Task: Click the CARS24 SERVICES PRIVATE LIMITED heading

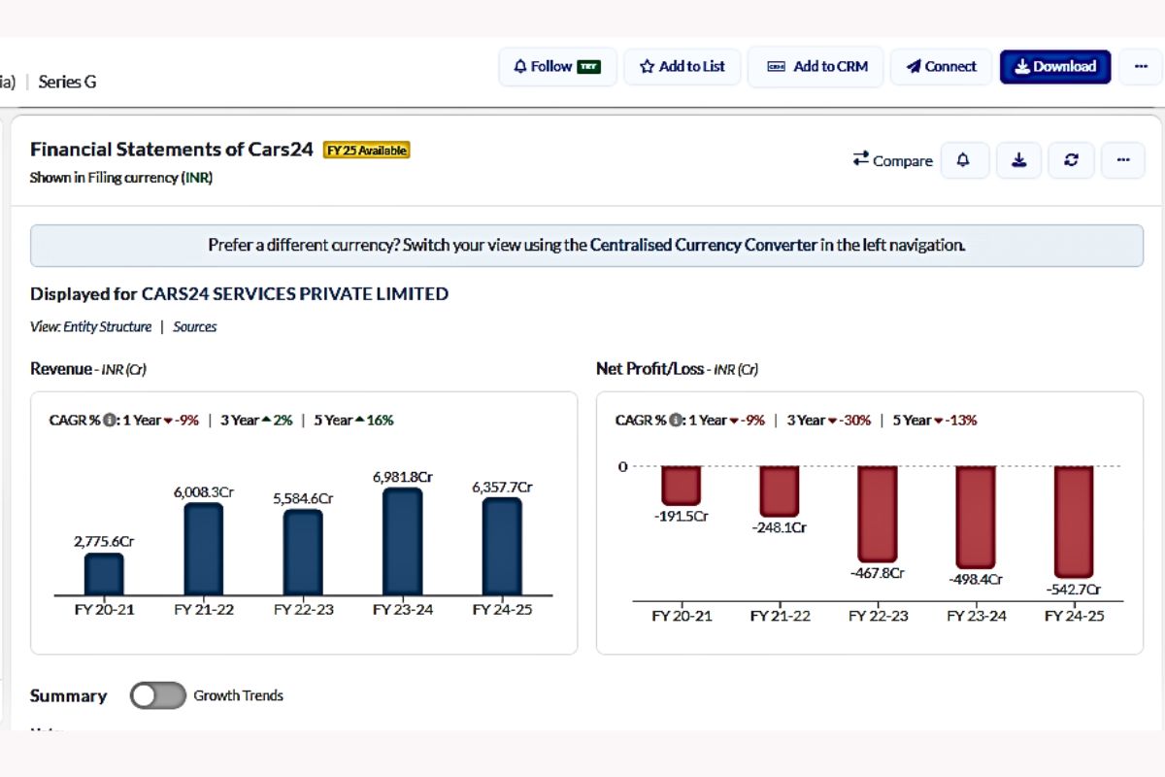Action: (x=295, y=293)
